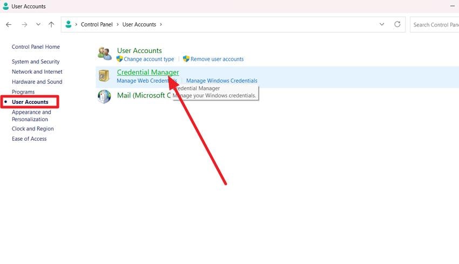The height and width of the screenshot is (264, 459).
Task: Expand chevron between Control Panel and User Accounts
Action: point(118,25)
